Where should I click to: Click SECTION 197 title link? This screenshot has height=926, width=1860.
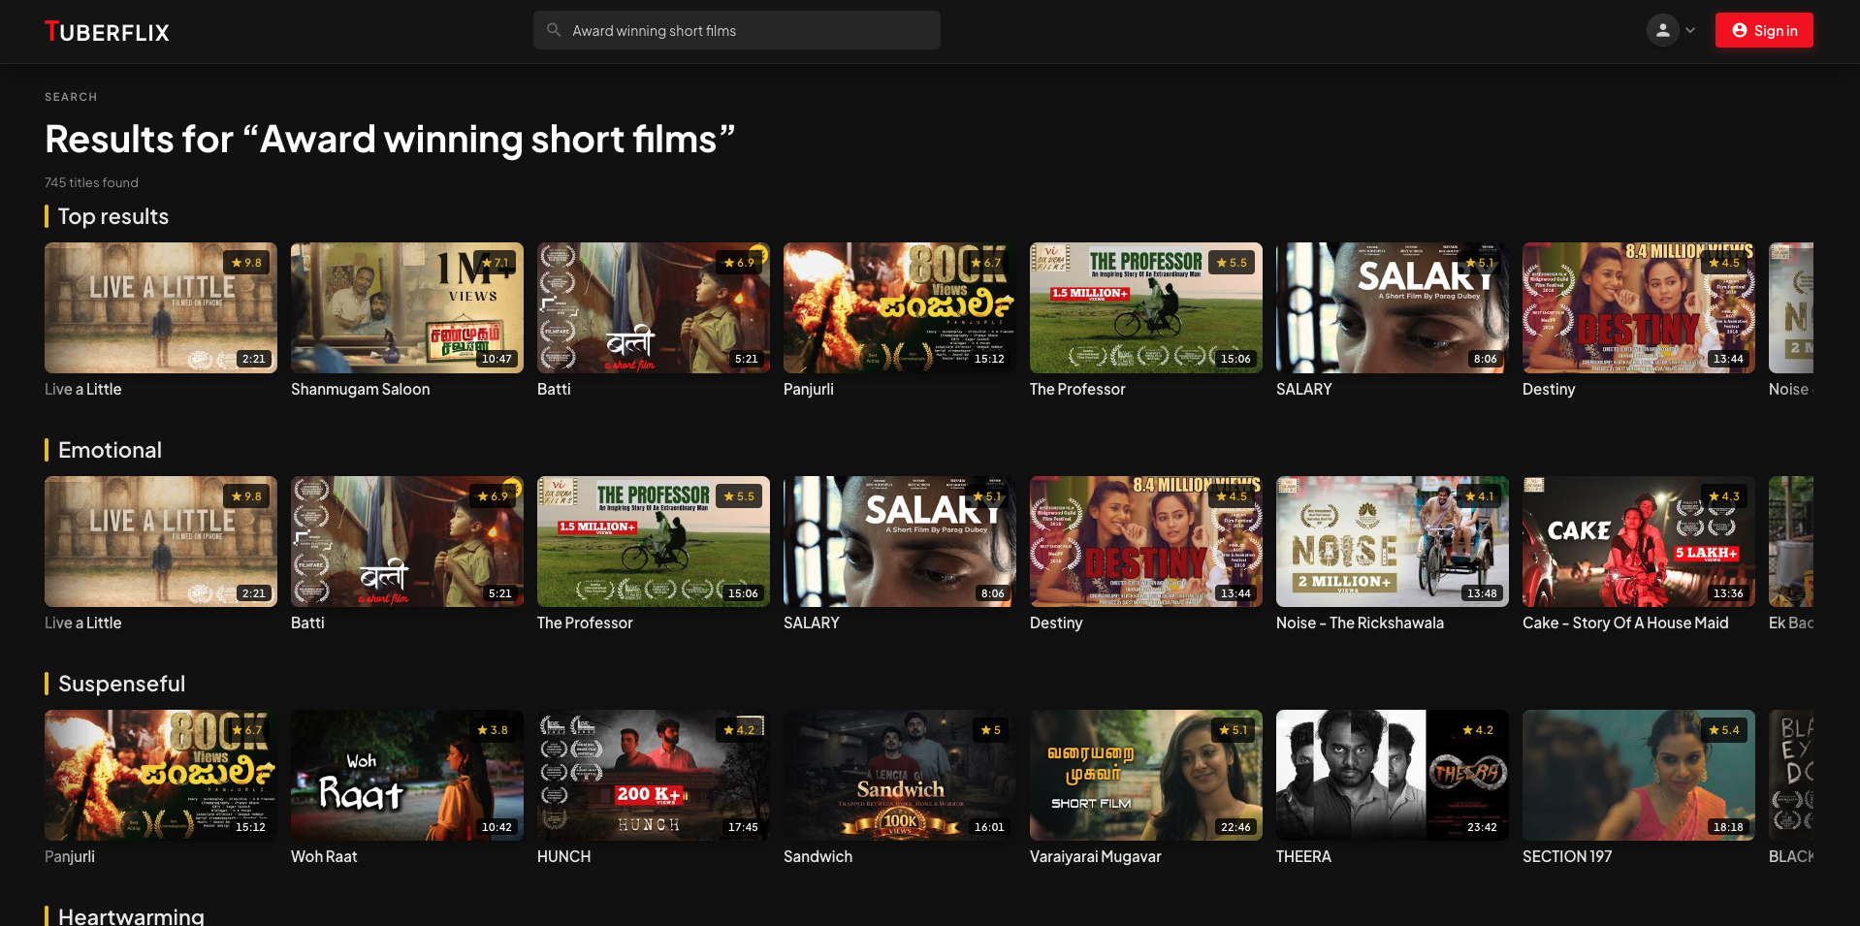(x=1567, y=856)
